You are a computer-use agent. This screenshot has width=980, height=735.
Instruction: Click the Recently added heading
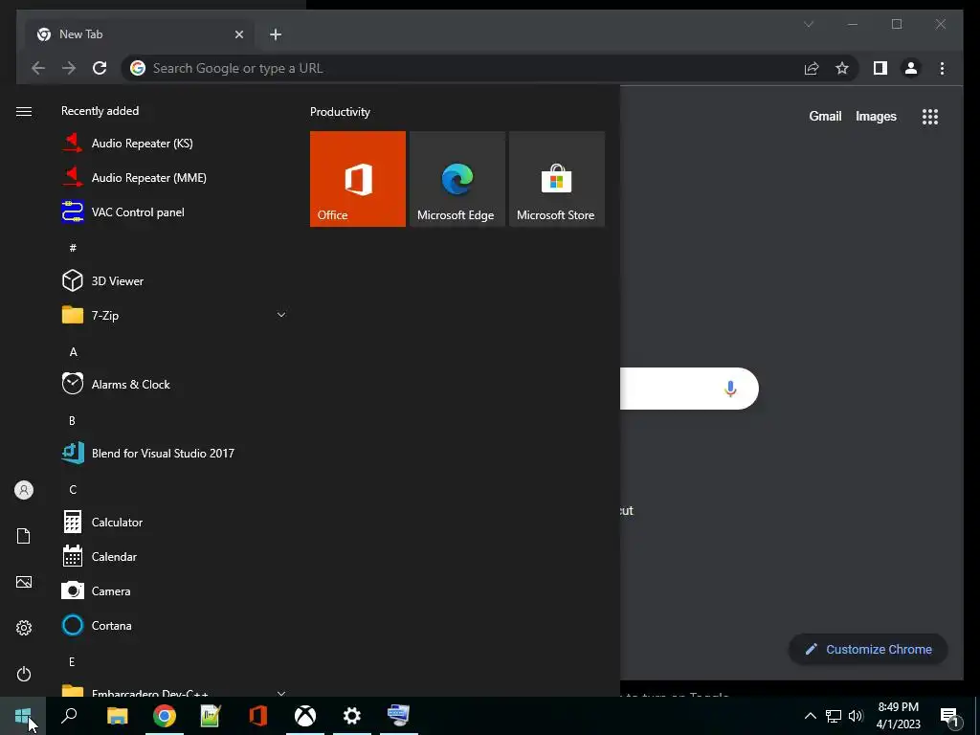[100, 111]
